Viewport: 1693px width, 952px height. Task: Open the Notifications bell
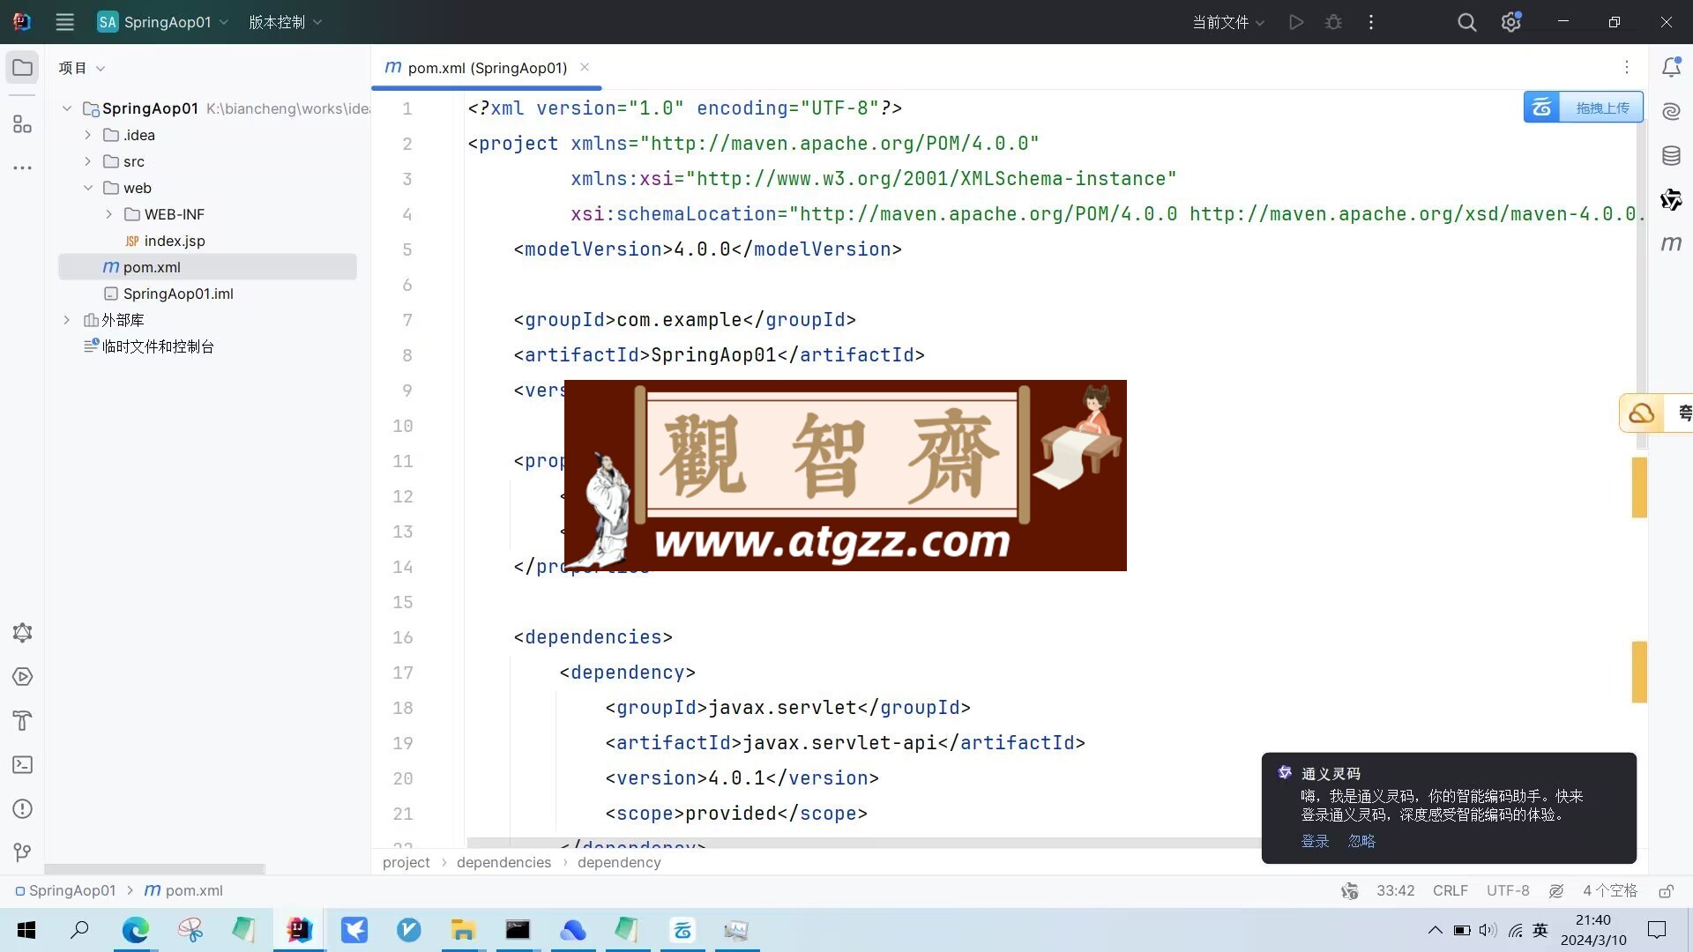[x=1671, y=67]
